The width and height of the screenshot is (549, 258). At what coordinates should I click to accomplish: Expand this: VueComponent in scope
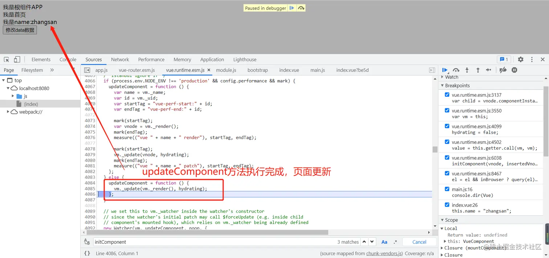(x=446, y=241)
